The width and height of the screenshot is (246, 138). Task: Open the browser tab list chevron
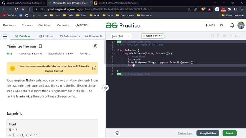tap(215, 3)
